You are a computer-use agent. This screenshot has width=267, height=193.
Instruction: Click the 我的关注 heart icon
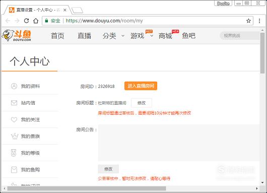coord(14,119)
